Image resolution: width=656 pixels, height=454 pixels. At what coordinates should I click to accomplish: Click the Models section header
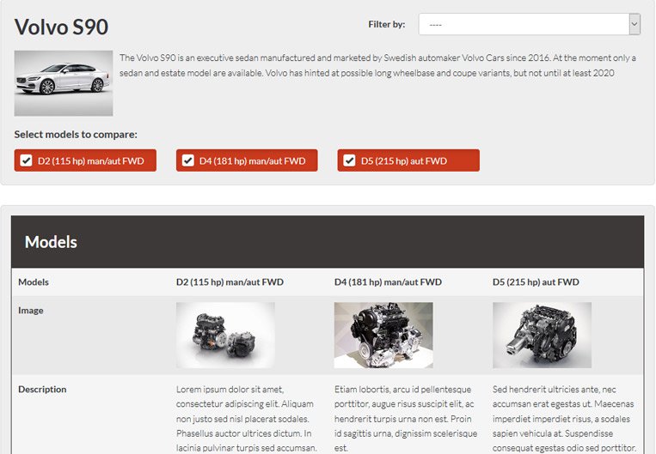pos(328,242)
